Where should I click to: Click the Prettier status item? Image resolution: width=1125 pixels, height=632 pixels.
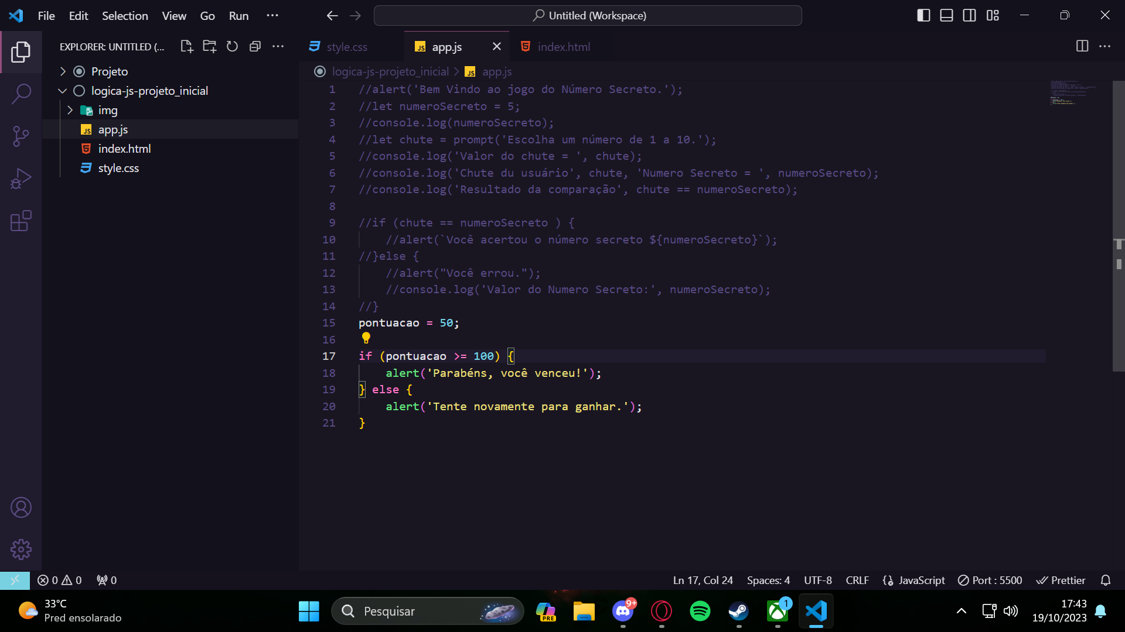tap(1061, 580)
